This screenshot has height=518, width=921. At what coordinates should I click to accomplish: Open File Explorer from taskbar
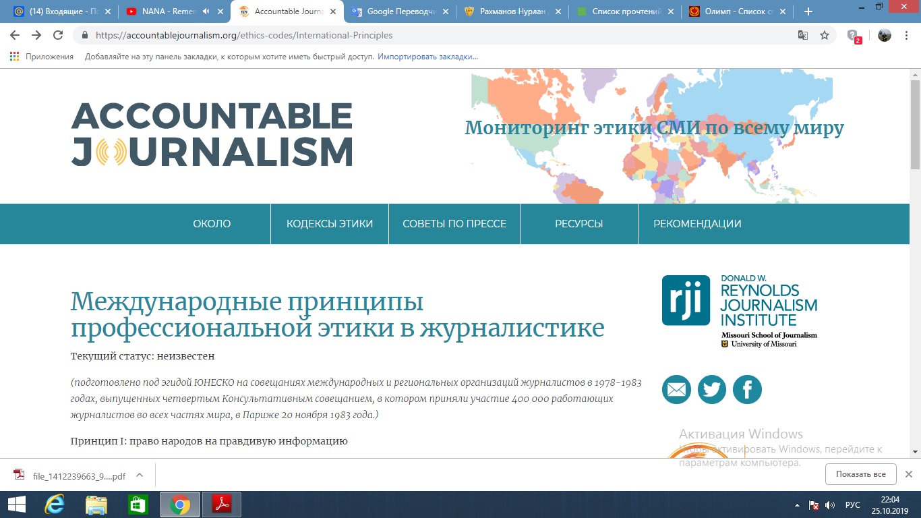pos(96,505)
